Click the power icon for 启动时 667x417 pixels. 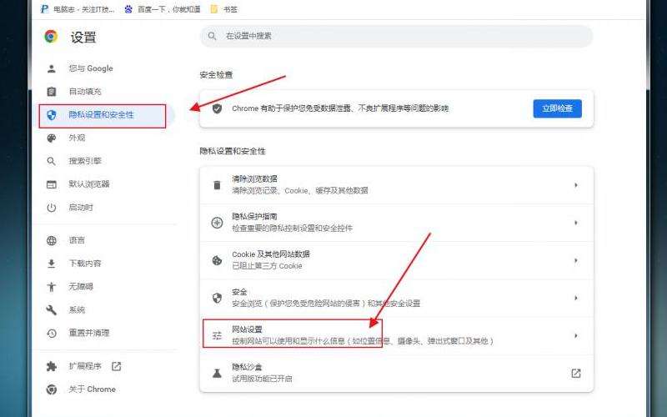(x=52, y=208)
